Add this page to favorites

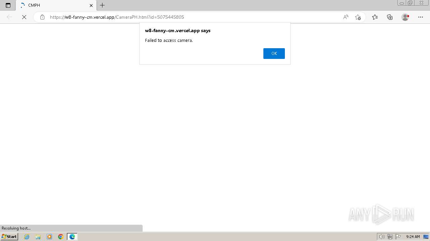pyautogui.click(x=358, y=17)
